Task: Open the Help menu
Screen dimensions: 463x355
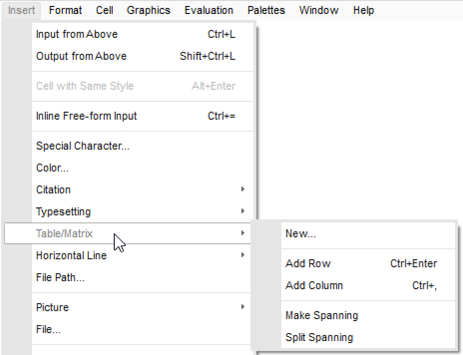Action: (363, 10)
